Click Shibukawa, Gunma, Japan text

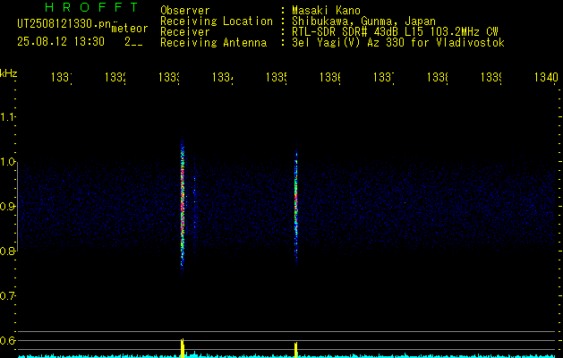coord(363,21)
